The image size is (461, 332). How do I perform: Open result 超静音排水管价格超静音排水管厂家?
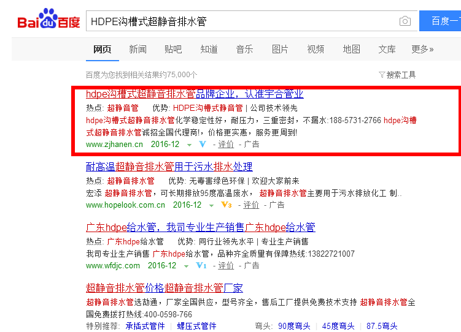pyautogui.click(x=165, y=288)
